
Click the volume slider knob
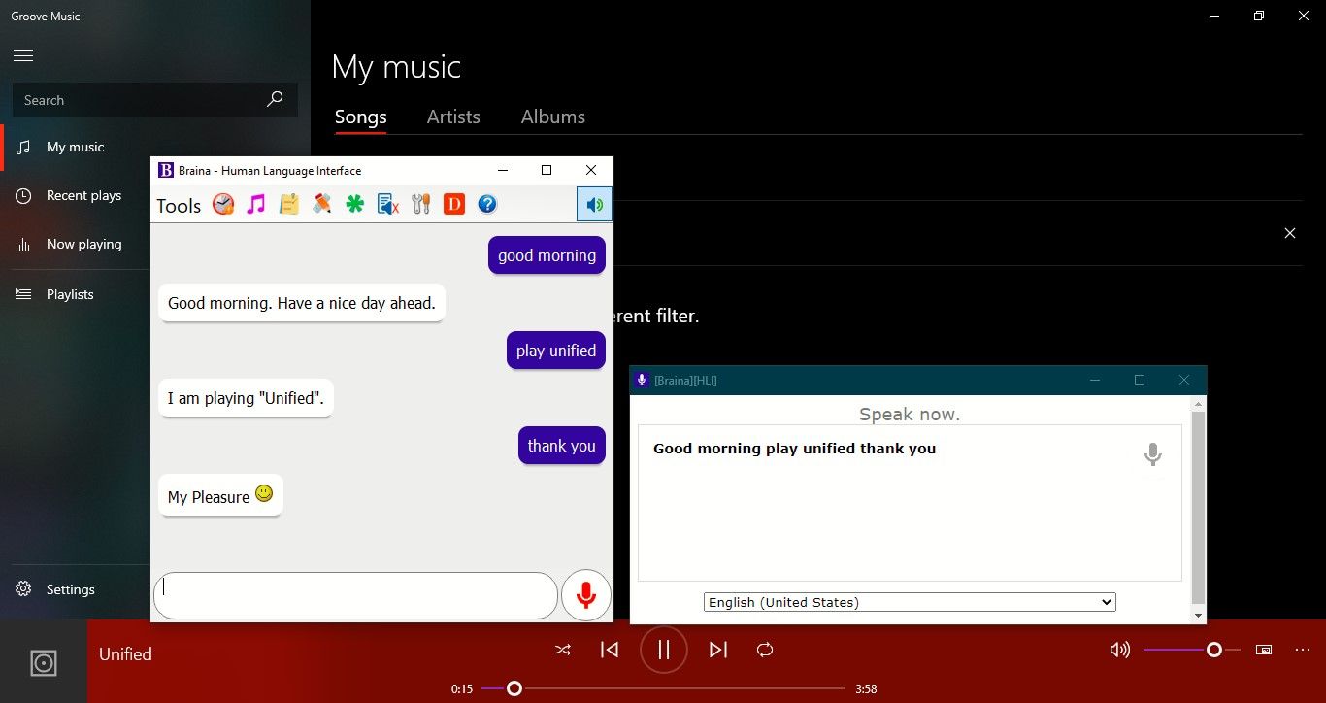(1213, 650)
